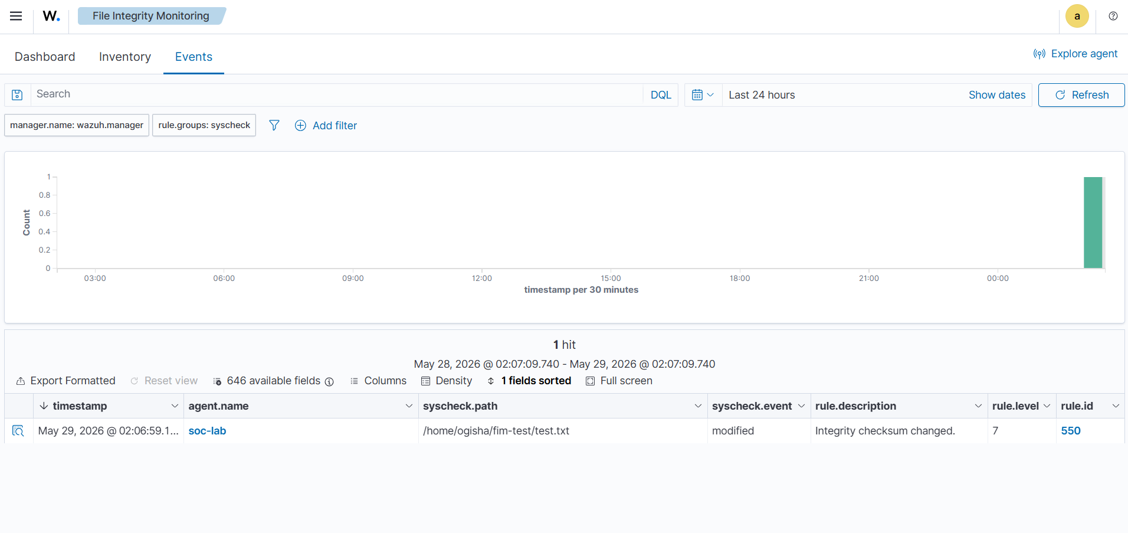This screenshot has width=1128, height=533.
Task: Open the help question-mark icon
Action: point(1113,16)
